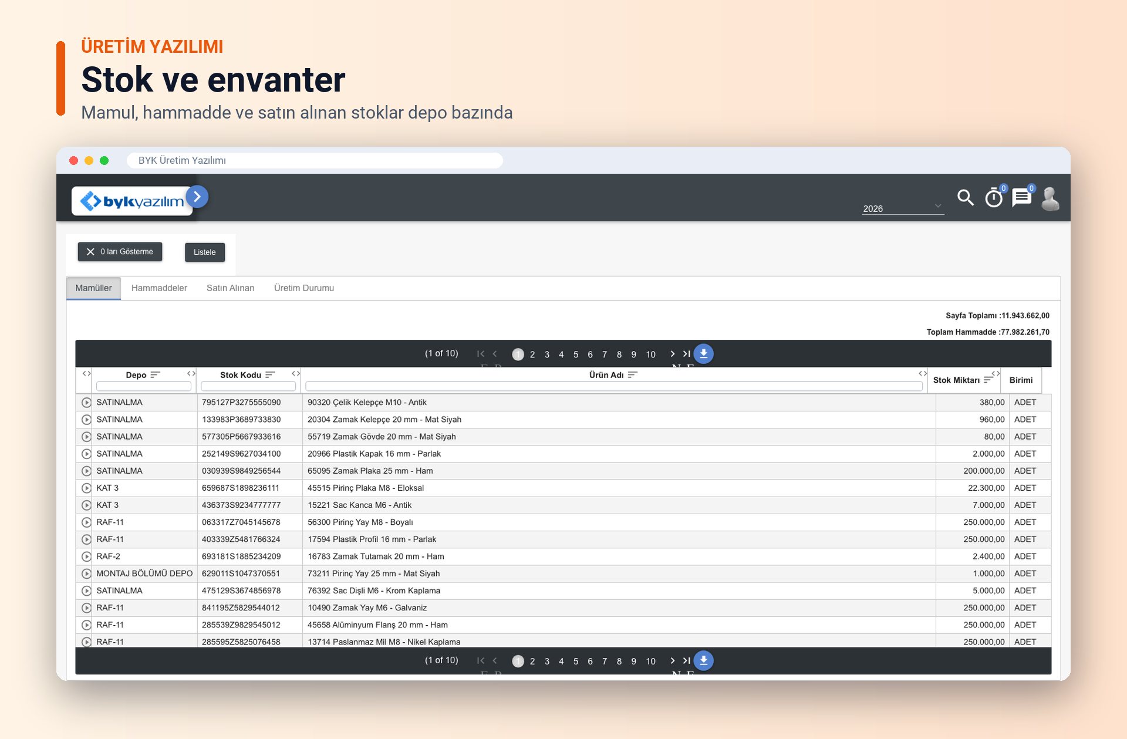Expand the KAT 3 Pirinç Plaka M8 row
This screenshot has height=739, width=1127.
click(x=86, y=488)
